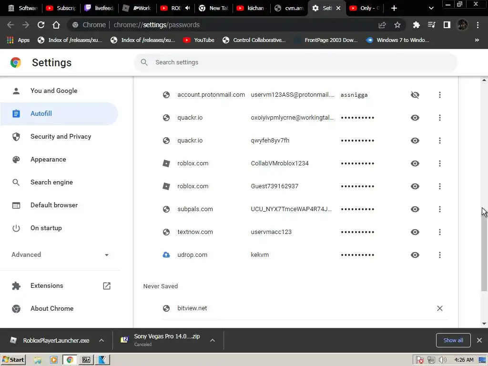This screenshot has height=366, width=488.
Task: Show the udrop.com kekvm password
Action: [415, 255]
